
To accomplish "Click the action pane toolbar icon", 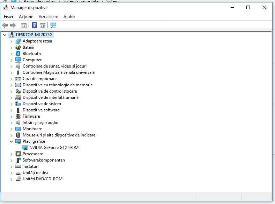I will tap(43, 25).
